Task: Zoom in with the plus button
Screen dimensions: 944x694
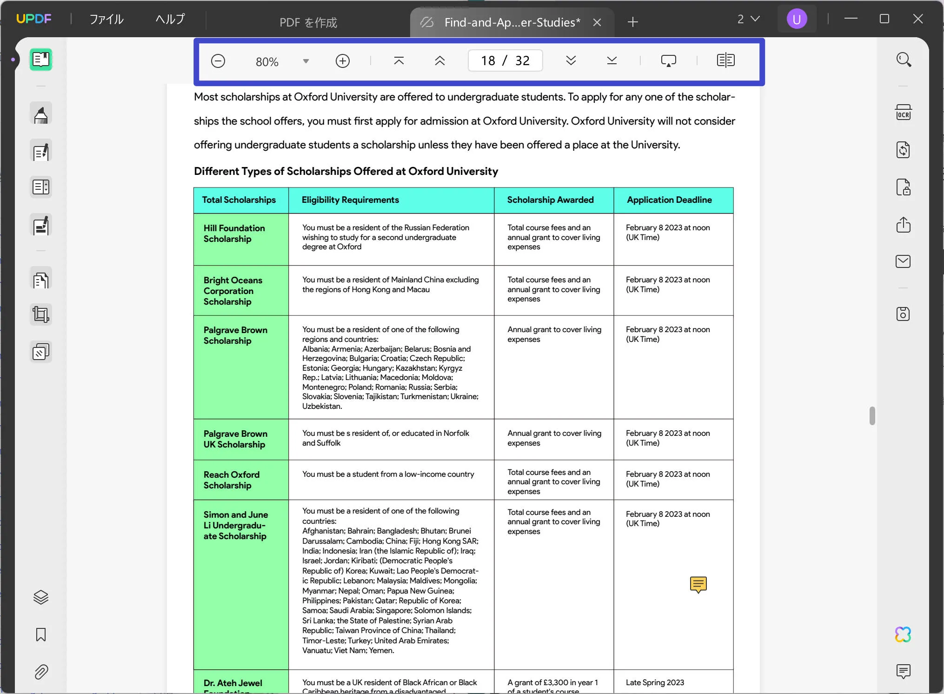Action: click(x=343, y=61)
